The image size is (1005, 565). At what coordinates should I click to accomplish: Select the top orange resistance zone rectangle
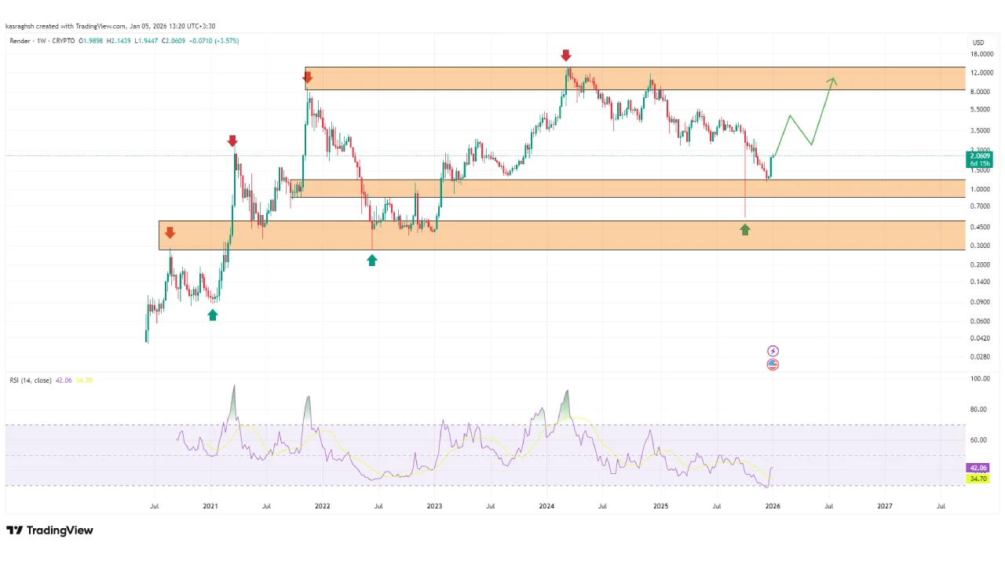(628, 78)
